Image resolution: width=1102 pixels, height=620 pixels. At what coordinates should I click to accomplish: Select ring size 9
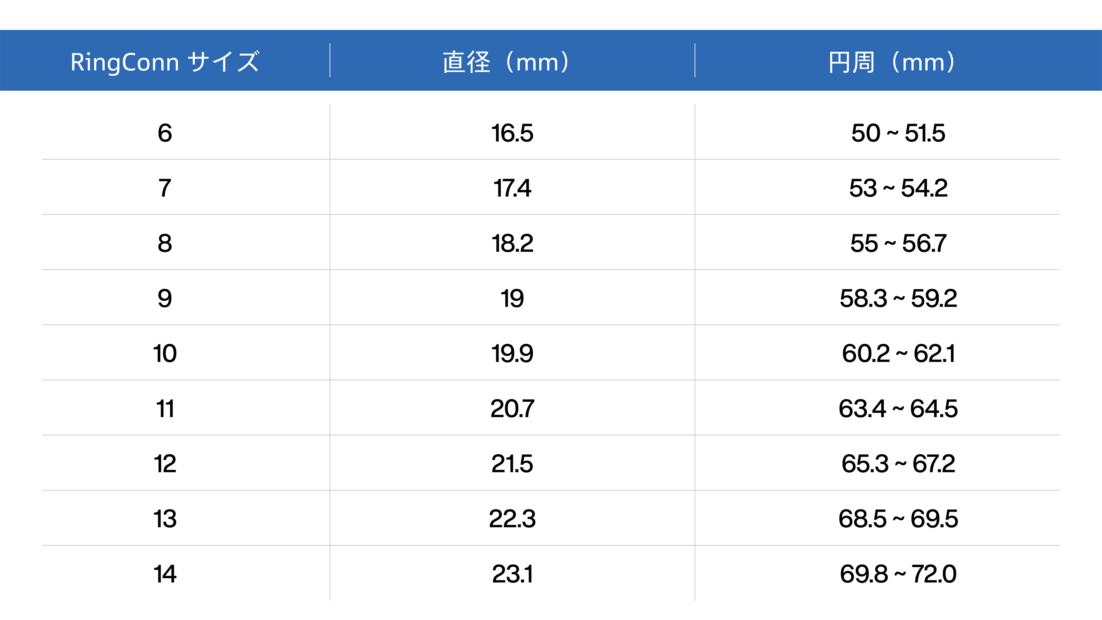pos(165,298)
